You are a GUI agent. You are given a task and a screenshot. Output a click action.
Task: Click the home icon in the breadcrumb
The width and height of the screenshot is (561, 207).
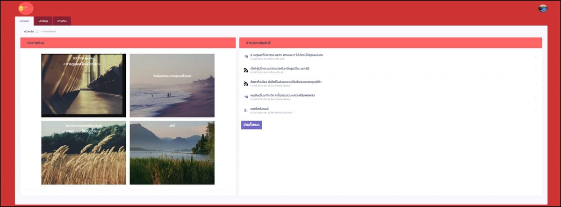click(x=37, y=31)
